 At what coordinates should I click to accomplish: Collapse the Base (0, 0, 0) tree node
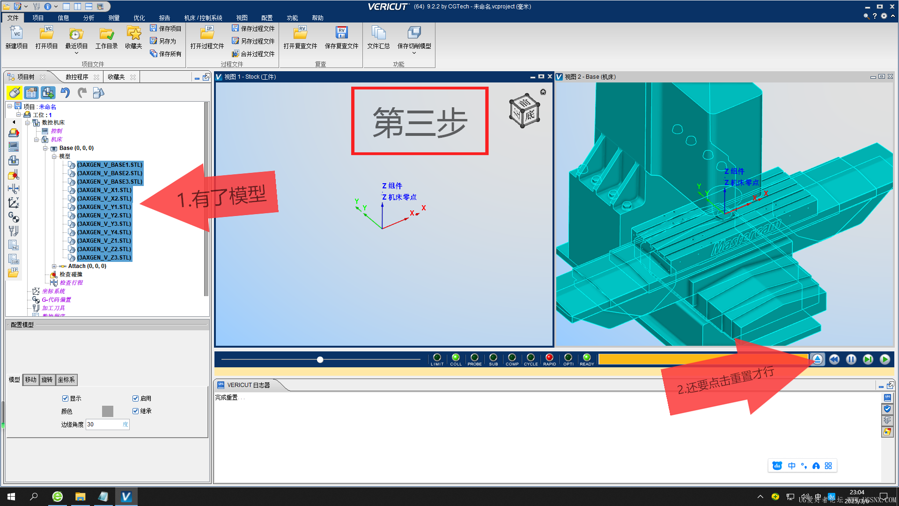(45, 148)
